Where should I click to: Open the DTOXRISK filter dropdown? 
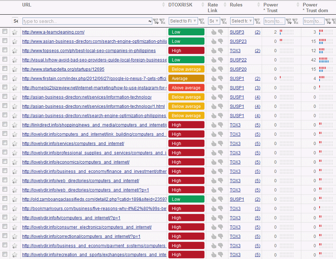tap(183, 21)
